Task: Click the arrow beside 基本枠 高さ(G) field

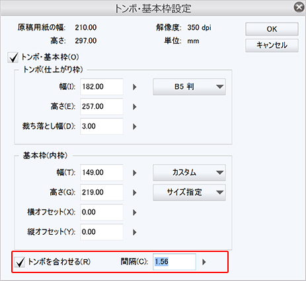Action: point(135,193)
